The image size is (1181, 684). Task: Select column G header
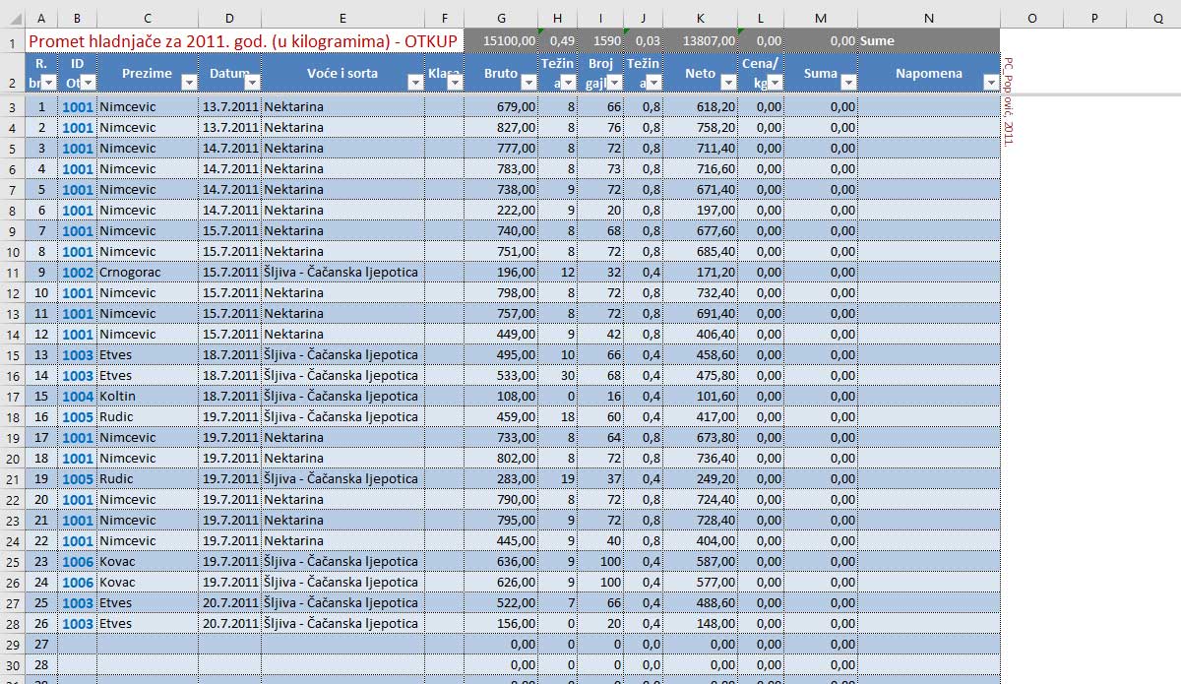pos(502,18)
